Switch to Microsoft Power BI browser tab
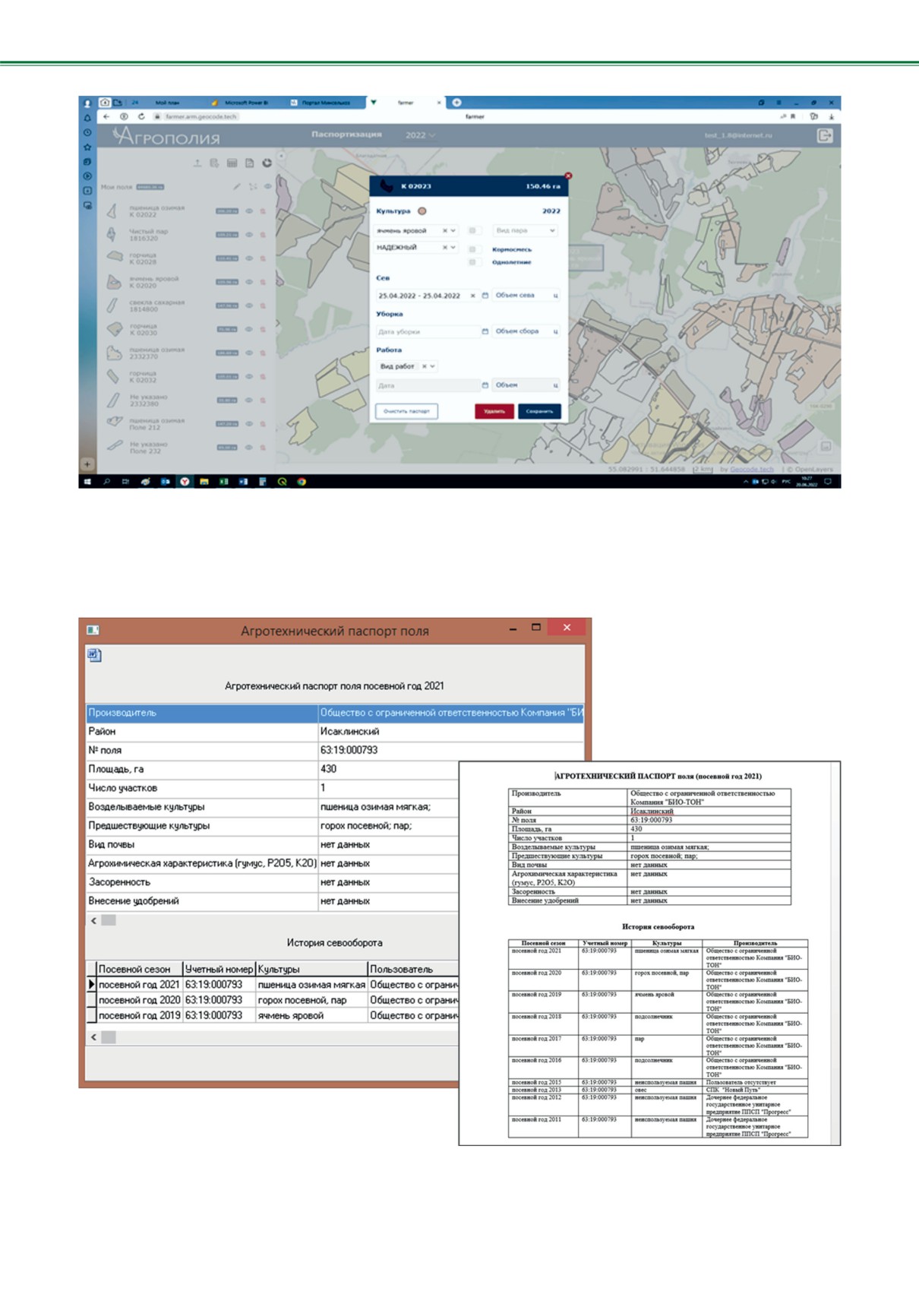This screenshot has width=919, height=1301. 246,102
